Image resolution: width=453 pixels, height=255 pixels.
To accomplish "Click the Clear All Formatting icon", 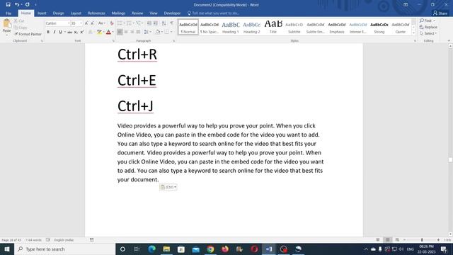I will [112, 23].
